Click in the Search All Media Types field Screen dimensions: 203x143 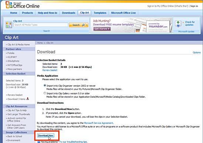point(41,25)
